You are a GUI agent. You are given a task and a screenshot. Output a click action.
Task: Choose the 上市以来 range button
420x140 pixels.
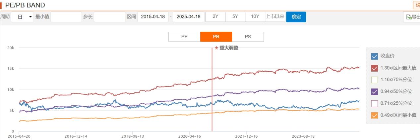point(275,17)
